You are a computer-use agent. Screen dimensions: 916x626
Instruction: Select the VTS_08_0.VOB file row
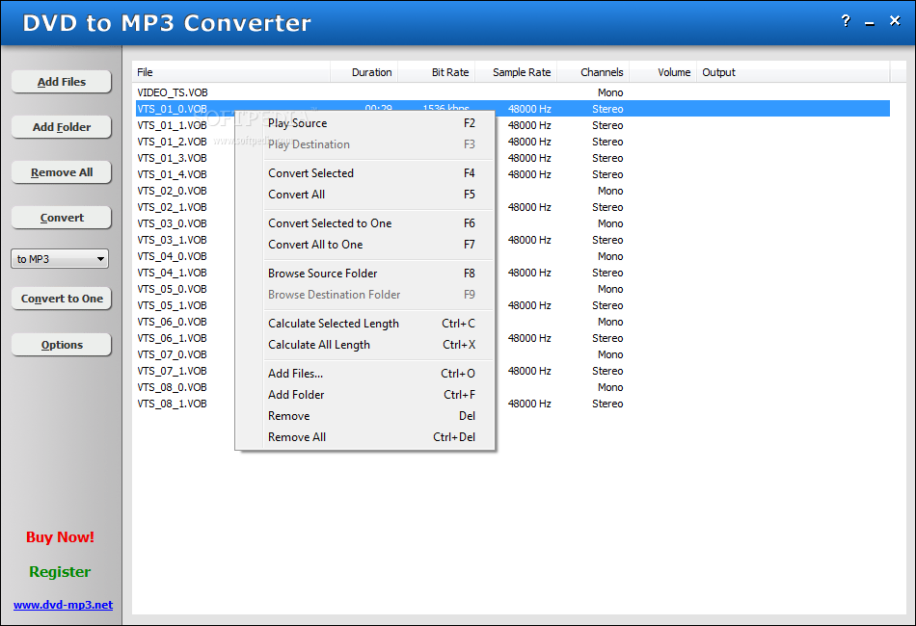coord(172,386)
